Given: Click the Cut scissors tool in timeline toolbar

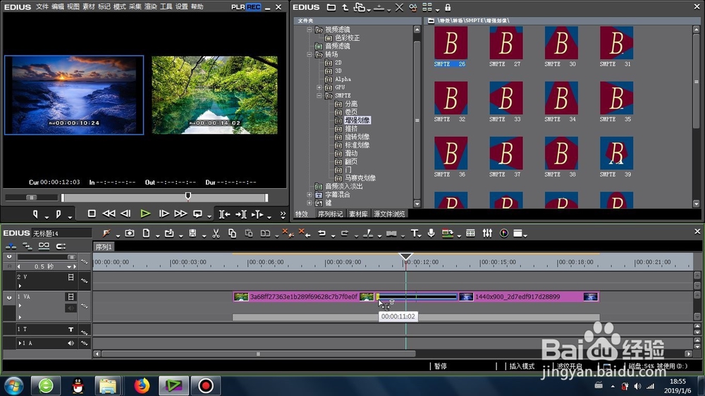Looking at the screenshot, I should (x=216, y=233).
